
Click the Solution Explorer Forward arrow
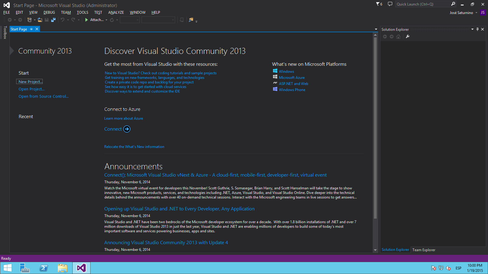coord(392,37)
